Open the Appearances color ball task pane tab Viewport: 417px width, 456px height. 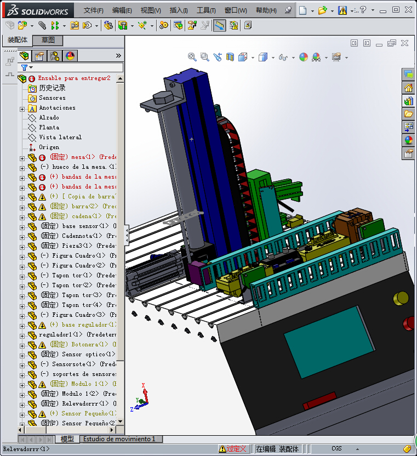point(408,140)
